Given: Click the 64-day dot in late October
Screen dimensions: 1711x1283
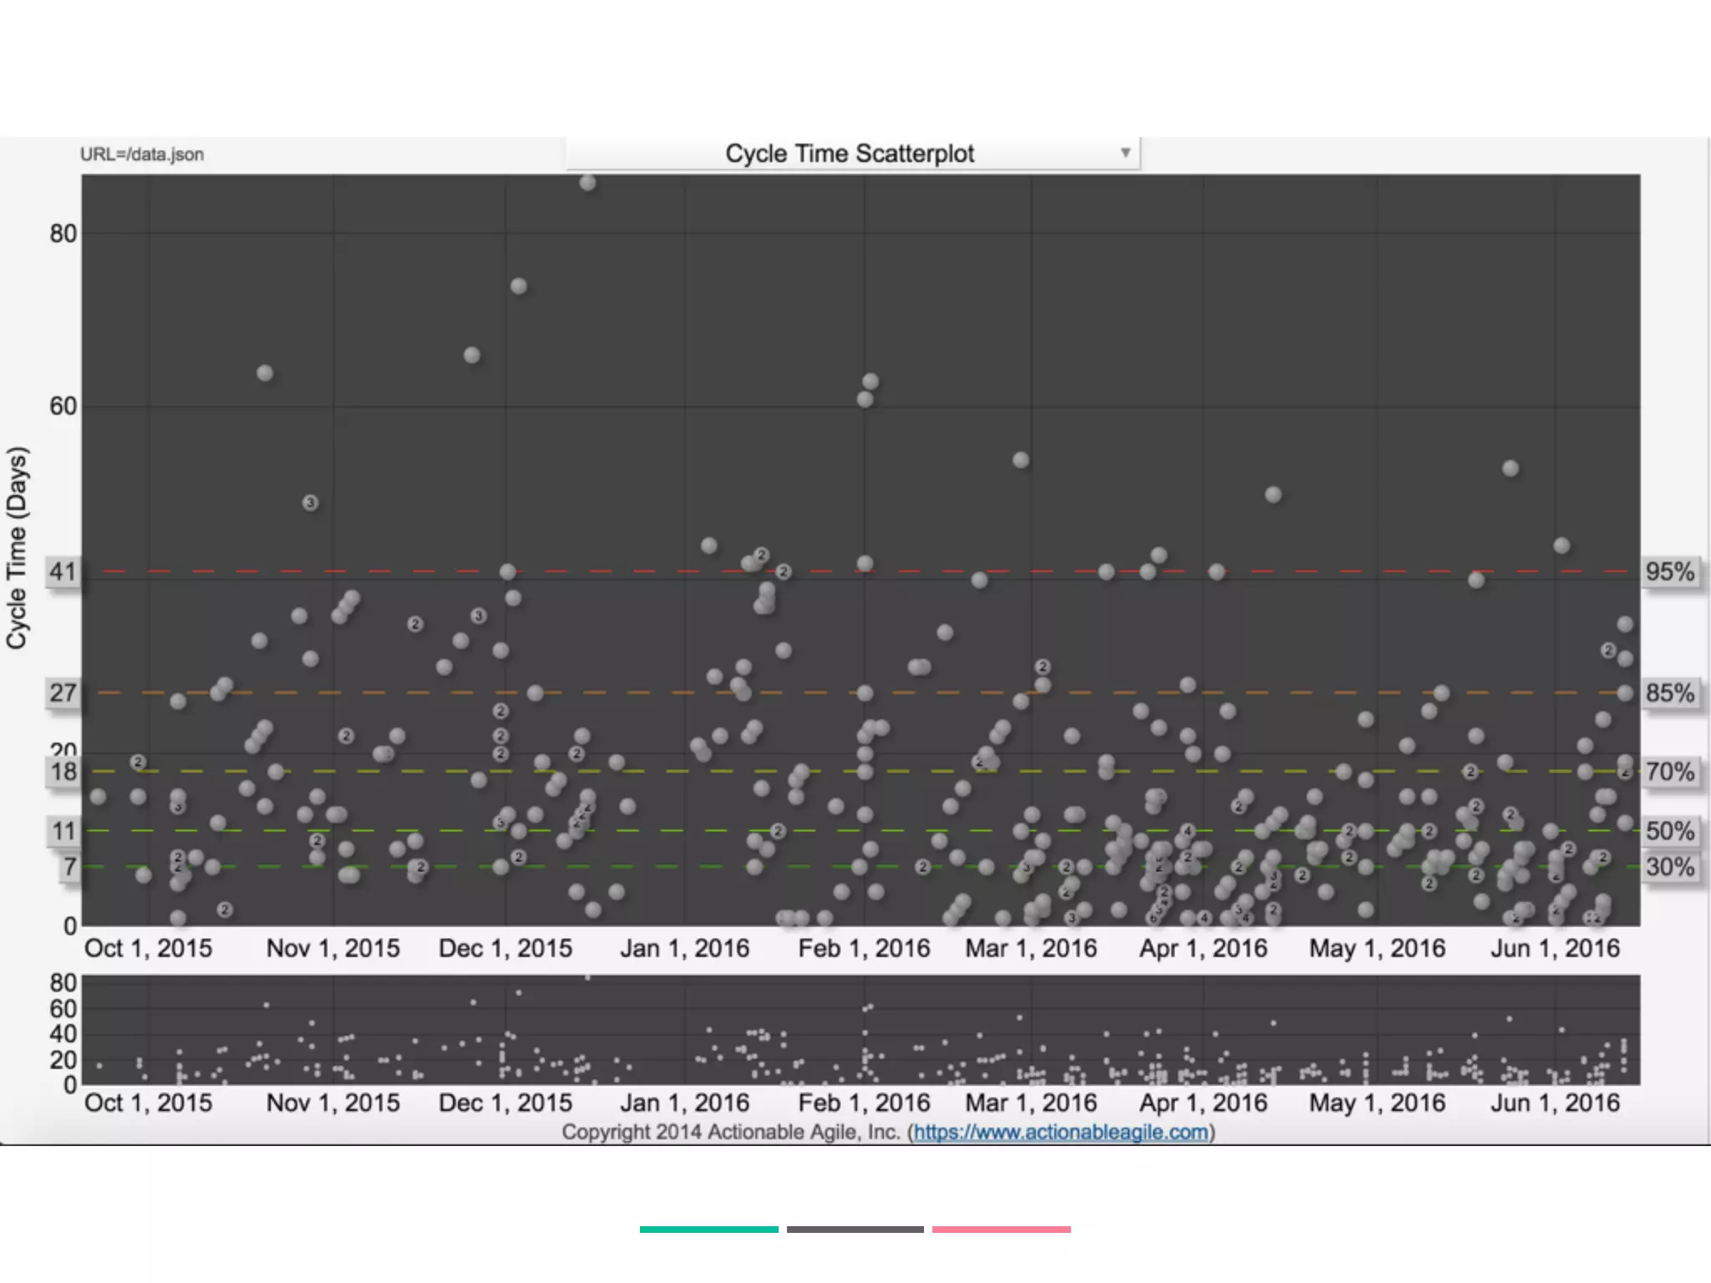Looking at the screenshot, I should [265, 373].
